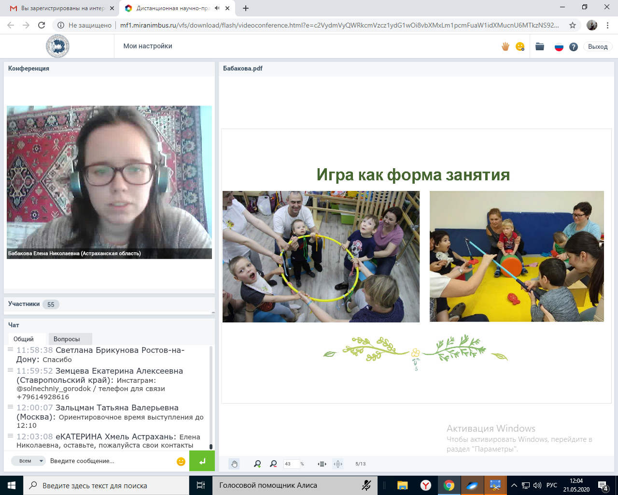Click the 5/13 page indicator
618x495 pixels.
coord(361,464)
